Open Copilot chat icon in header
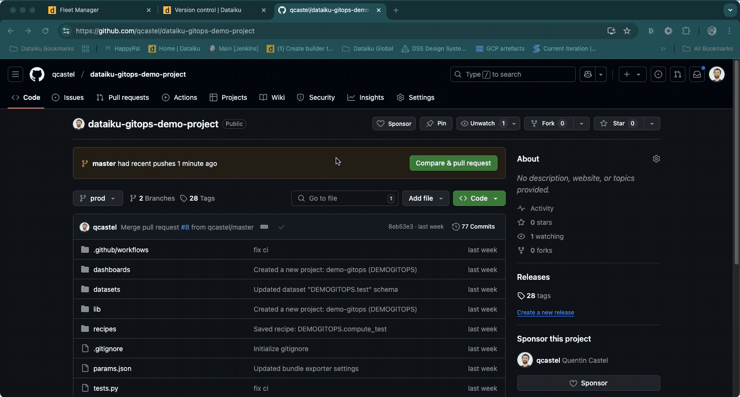This screenshot has height=397, width=740. click(x=587, y=74)
